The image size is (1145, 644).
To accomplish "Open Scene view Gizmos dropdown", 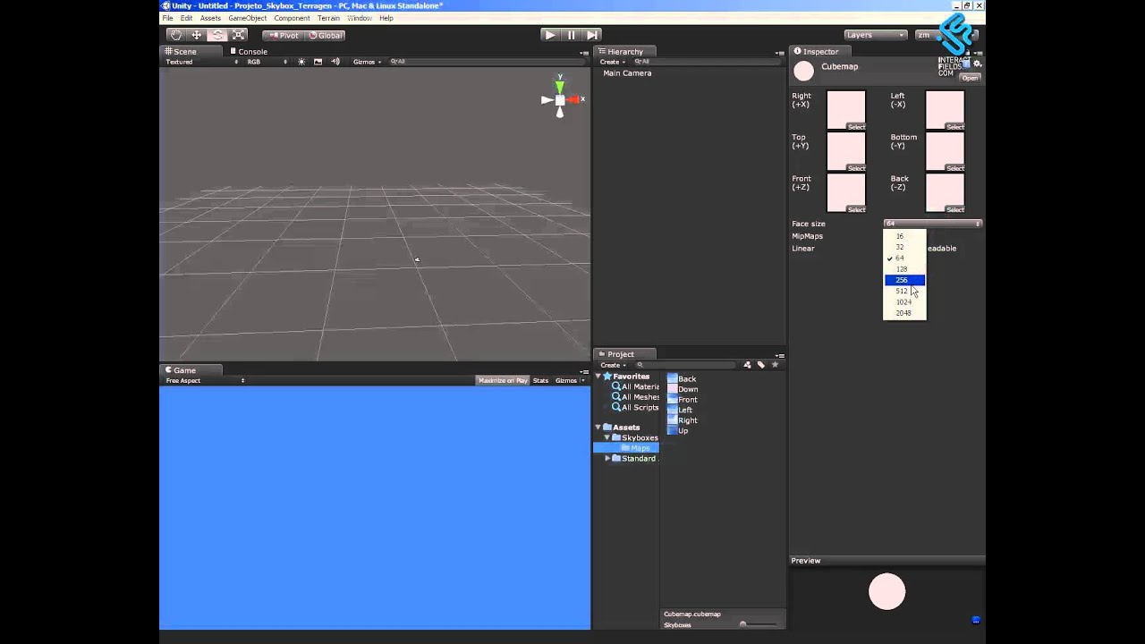I will coord(367,62).
